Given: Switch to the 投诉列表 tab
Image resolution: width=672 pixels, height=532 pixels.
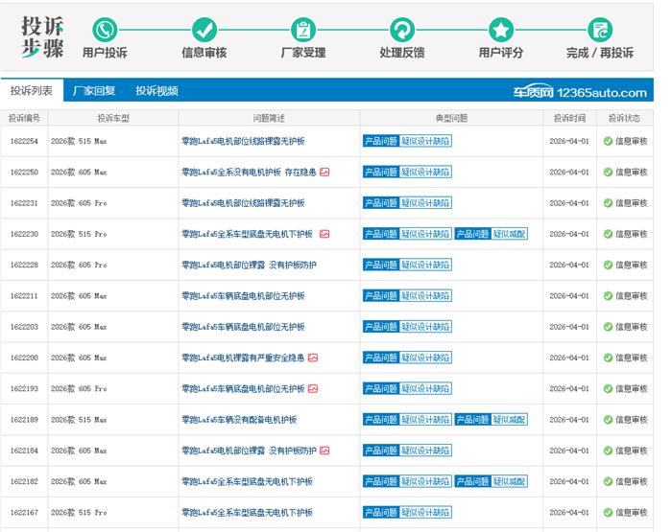Looking at the screenshot, I should tap(32, 91).
